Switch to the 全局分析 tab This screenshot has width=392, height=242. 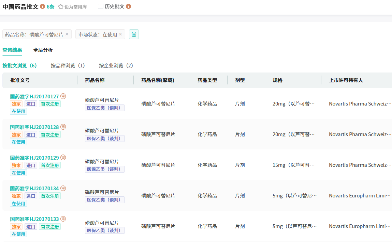pos(43,50)
